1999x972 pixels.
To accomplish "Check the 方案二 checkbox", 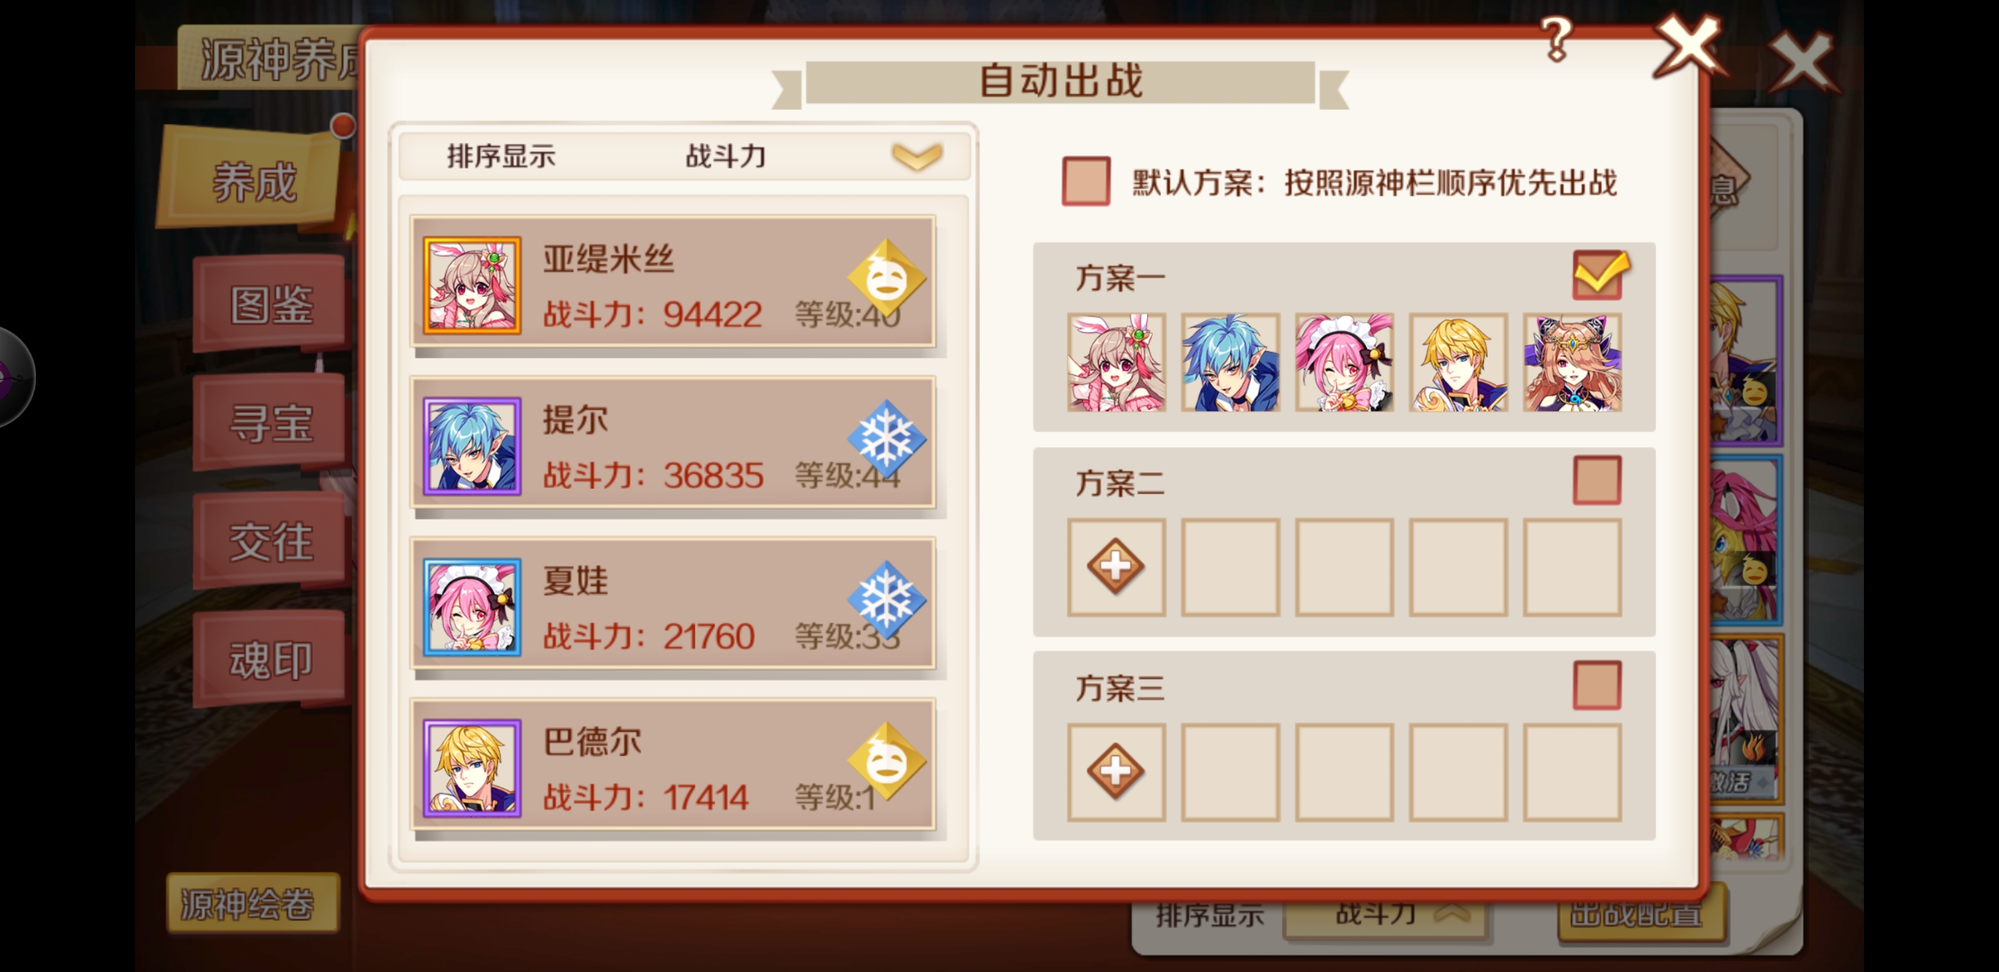I will 1596,480.
